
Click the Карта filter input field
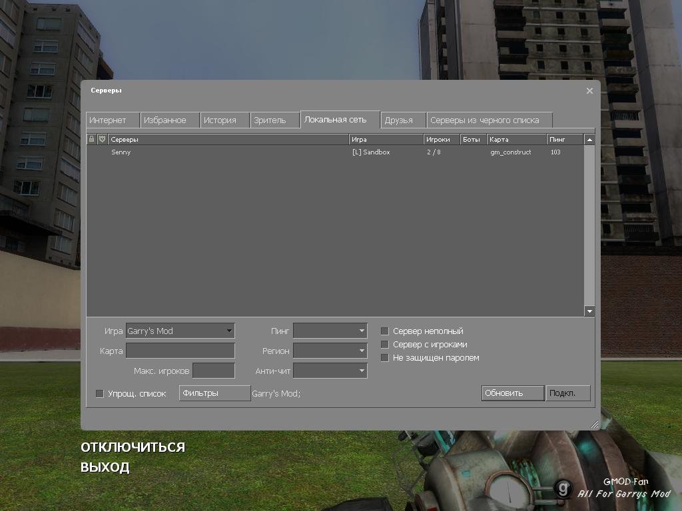point(180,351)
